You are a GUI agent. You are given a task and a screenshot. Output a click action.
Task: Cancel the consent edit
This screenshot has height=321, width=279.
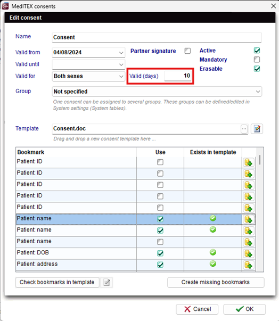point(197,309)
